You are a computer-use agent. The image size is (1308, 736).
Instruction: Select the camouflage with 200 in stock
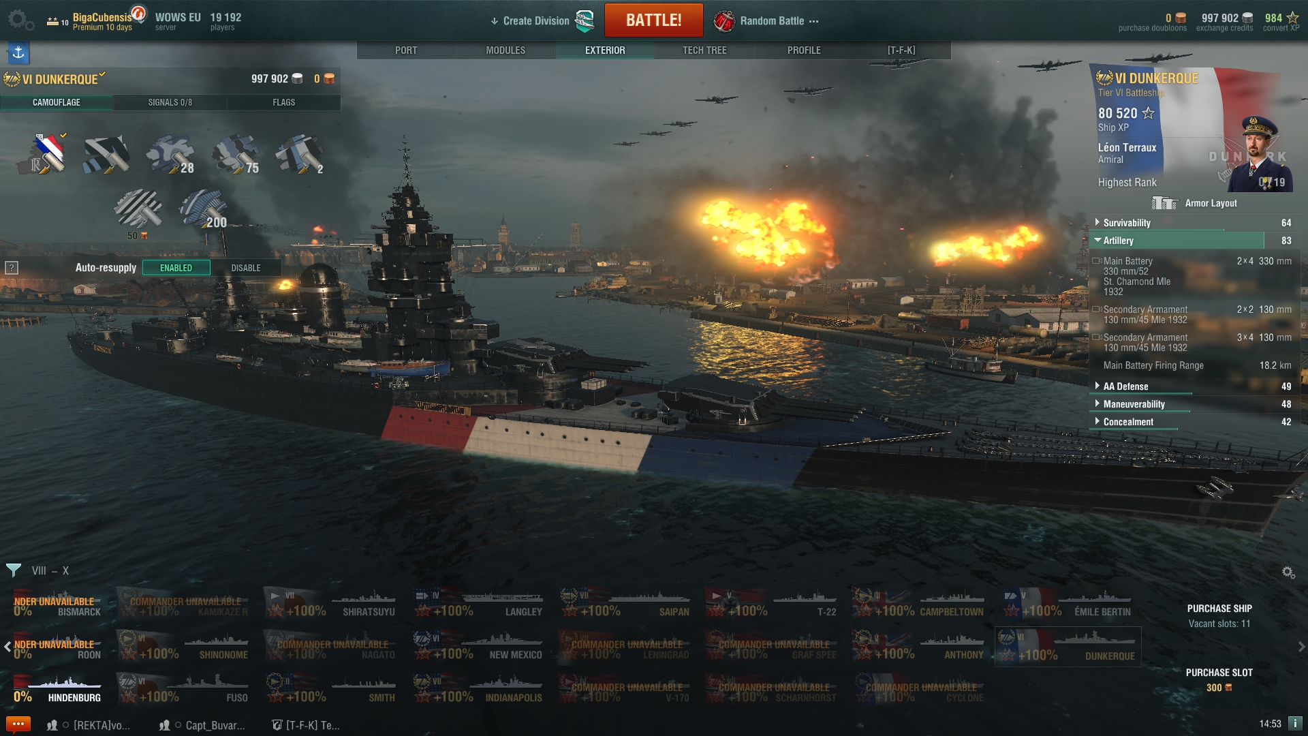[x=204, y=209]
